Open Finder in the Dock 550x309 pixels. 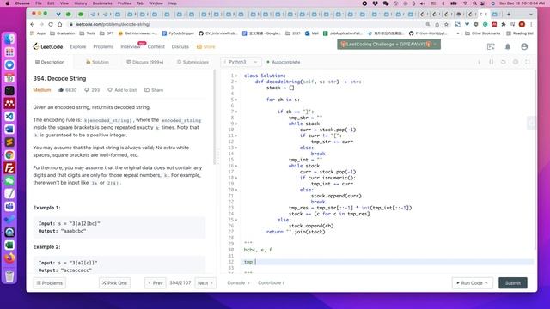point(9,39)
